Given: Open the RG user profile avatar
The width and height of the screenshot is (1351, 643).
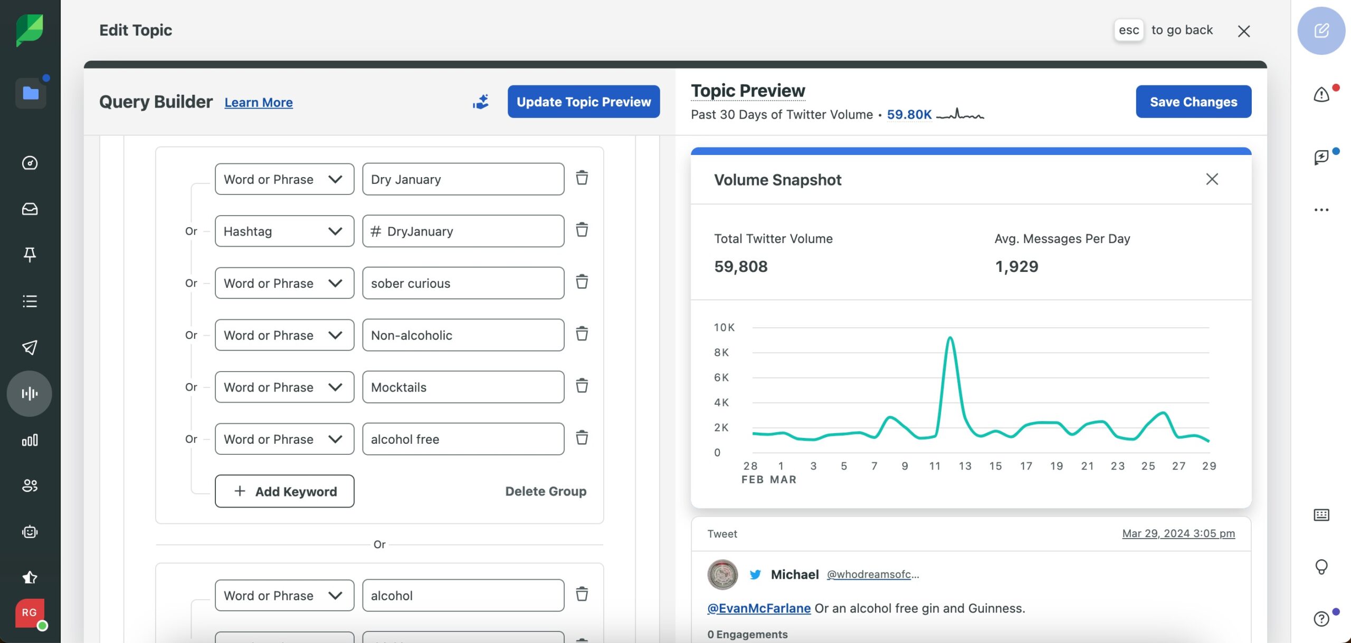Looking at the screenshot, I should [x=30, y=613].
